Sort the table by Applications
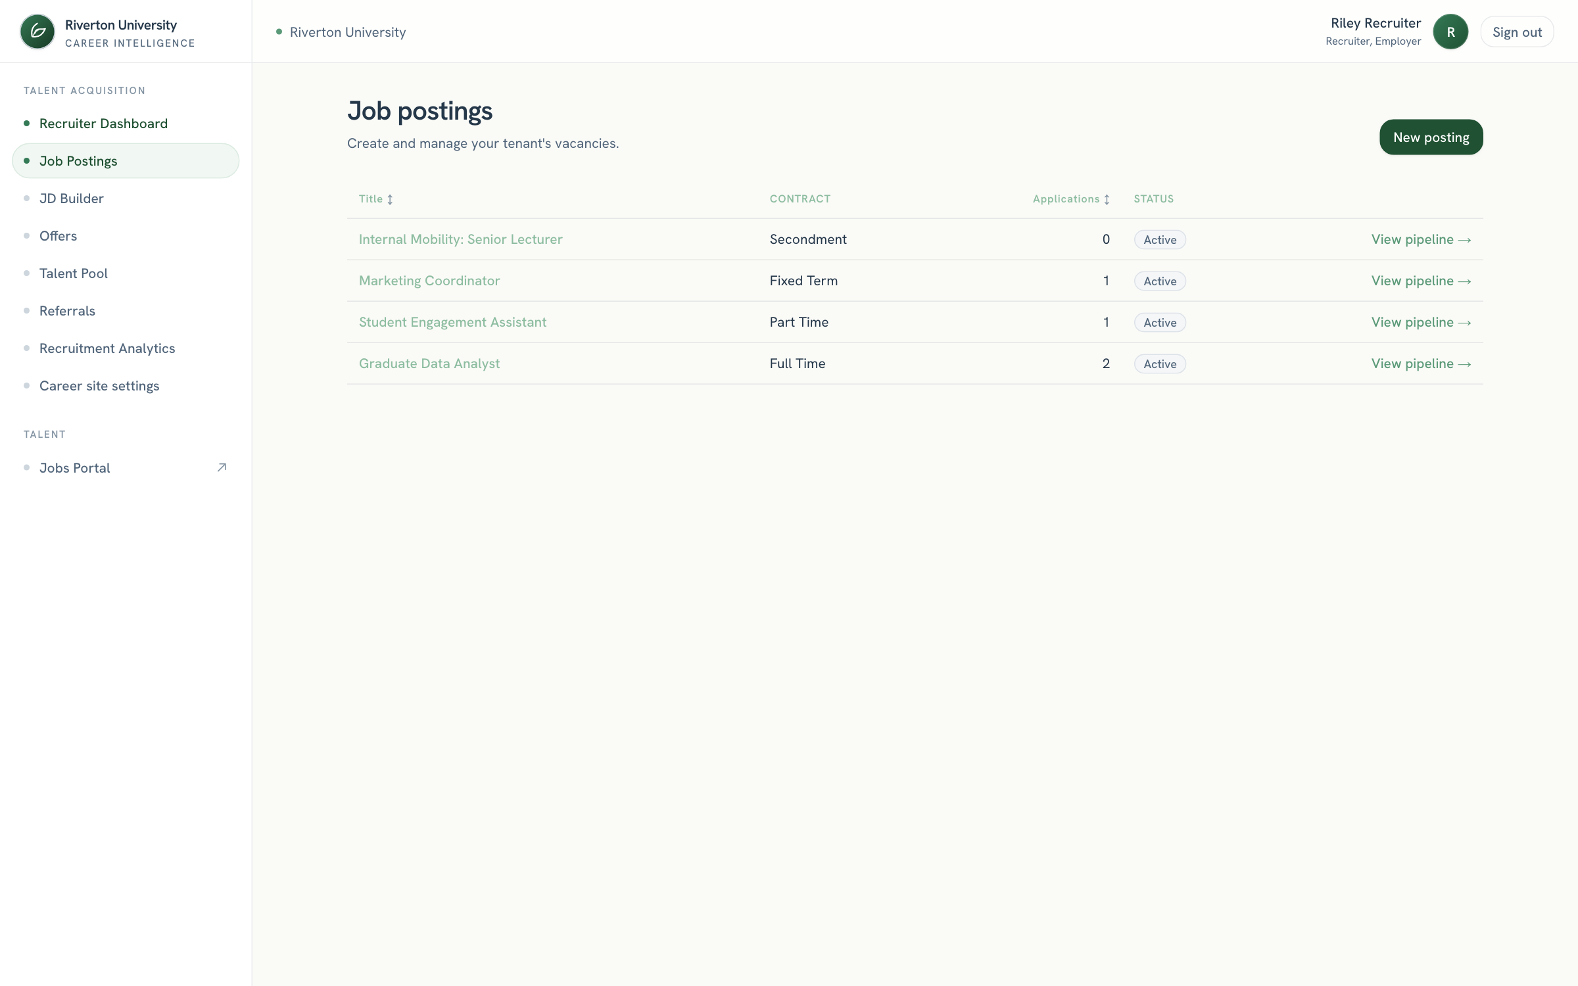This screenshot has height=986, width=1578. (1071, 199)
